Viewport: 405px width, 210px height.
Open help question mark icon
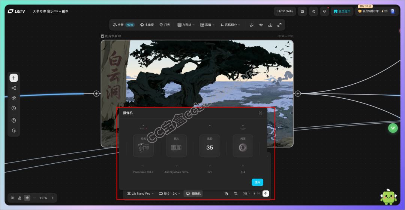point(14,120)
